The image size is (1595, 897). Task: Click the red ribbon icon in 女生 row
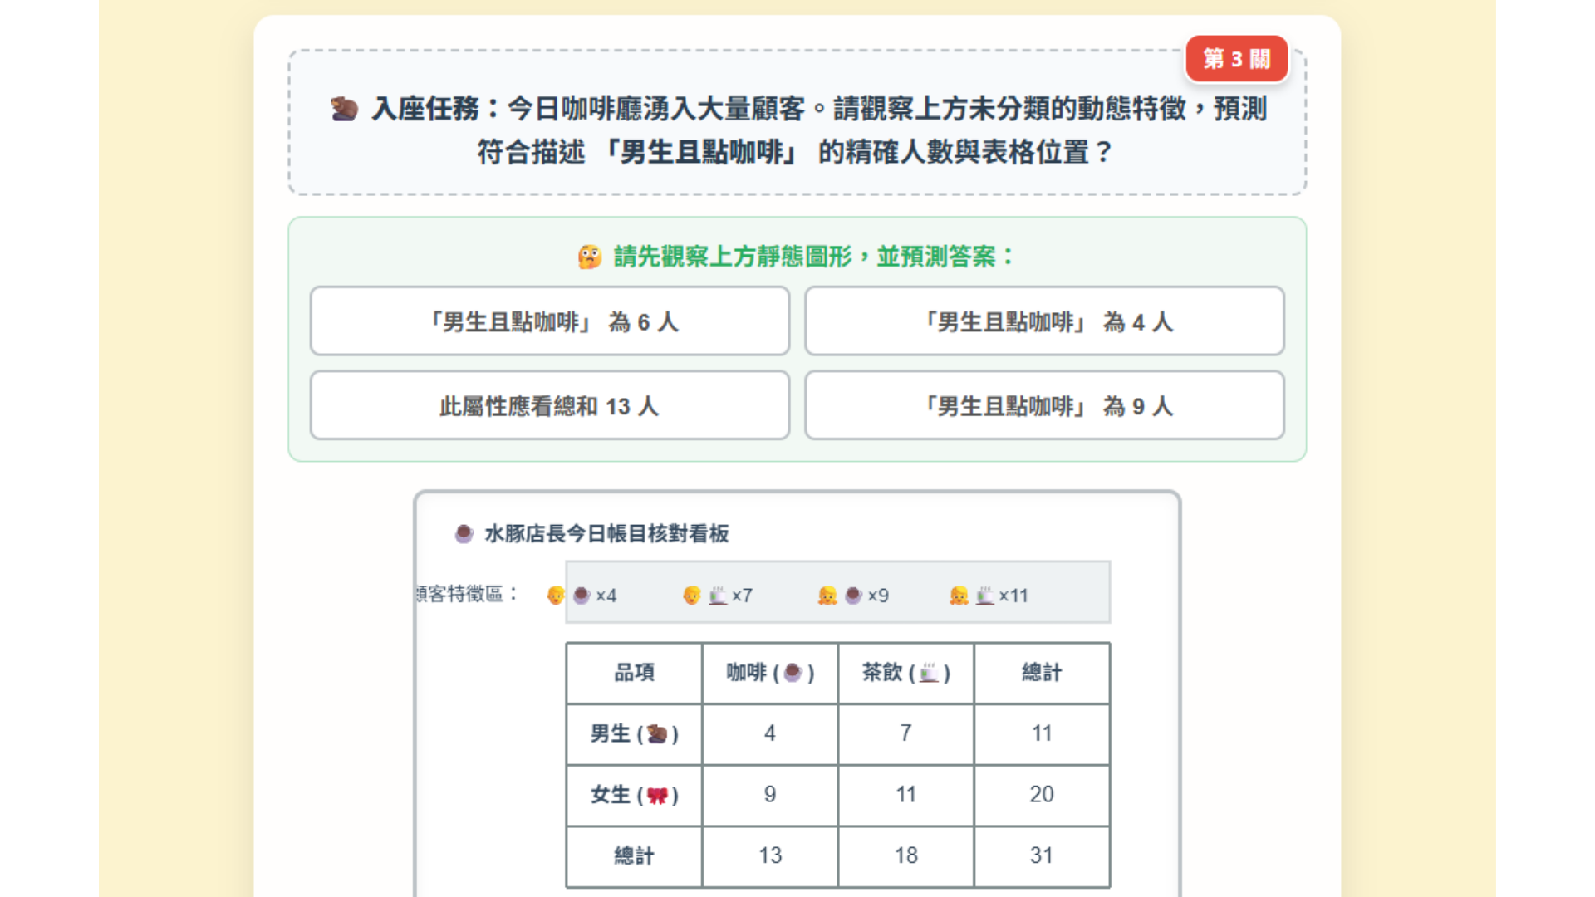[657, 796]
